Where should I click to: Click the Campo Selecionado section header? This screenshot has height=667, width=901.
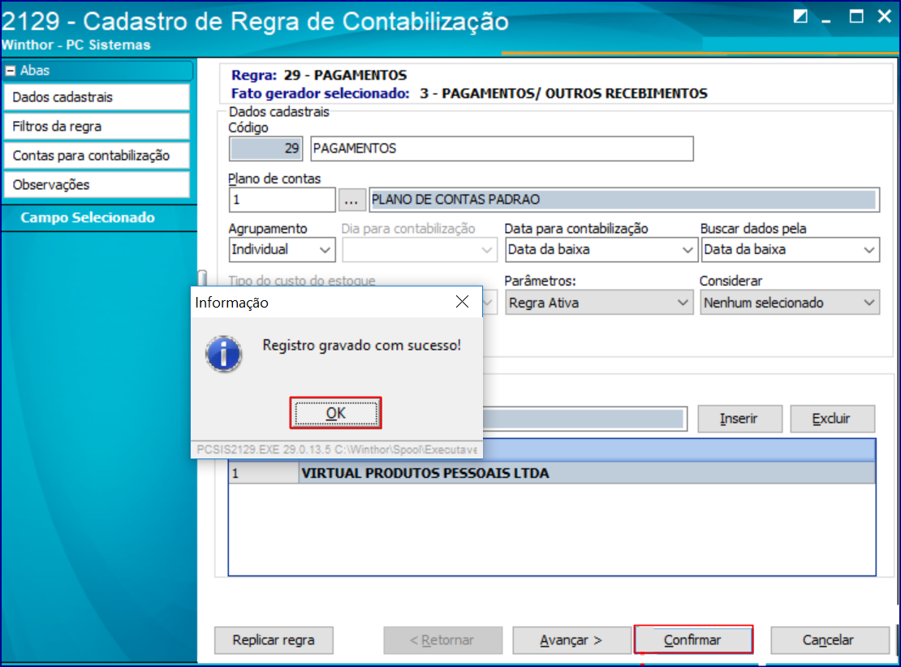tap(88, 217)
